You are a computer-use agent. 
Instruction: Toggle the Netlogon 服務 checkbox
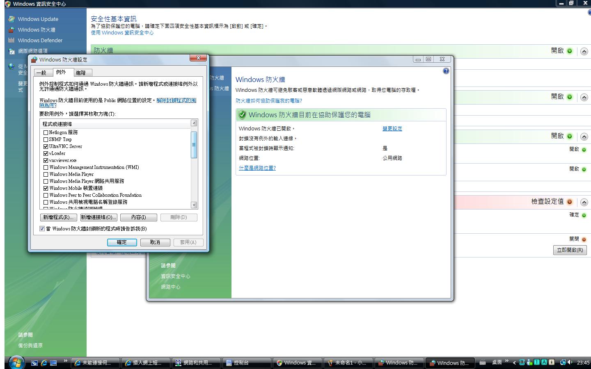(46, 132)
